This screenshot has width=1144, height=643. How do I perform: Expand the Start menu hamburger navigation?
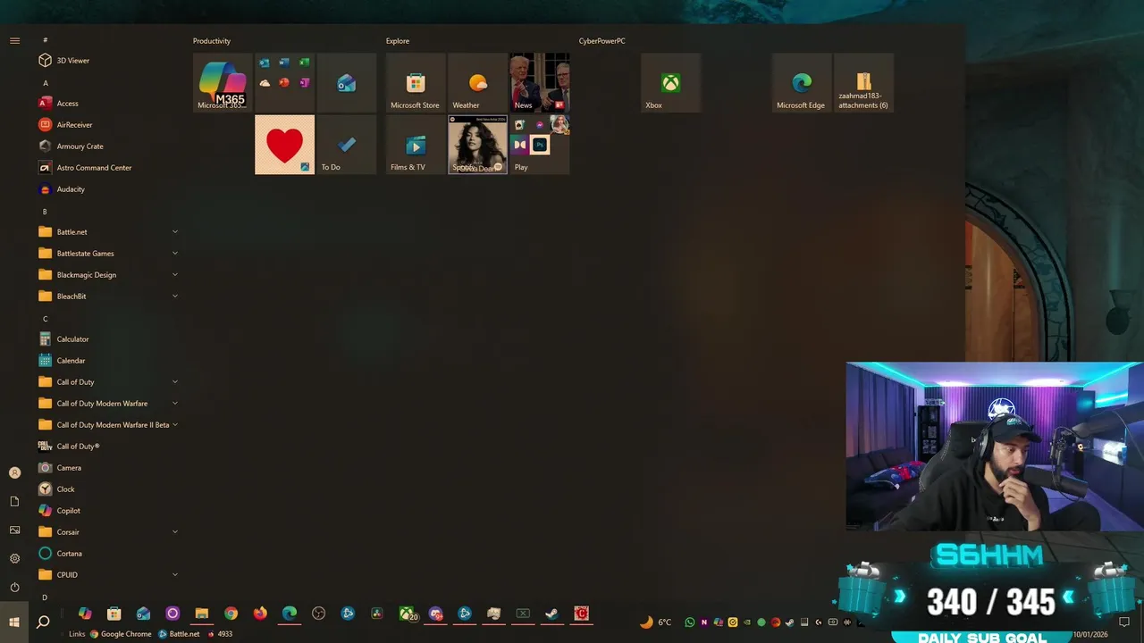(x=14, y=41)
